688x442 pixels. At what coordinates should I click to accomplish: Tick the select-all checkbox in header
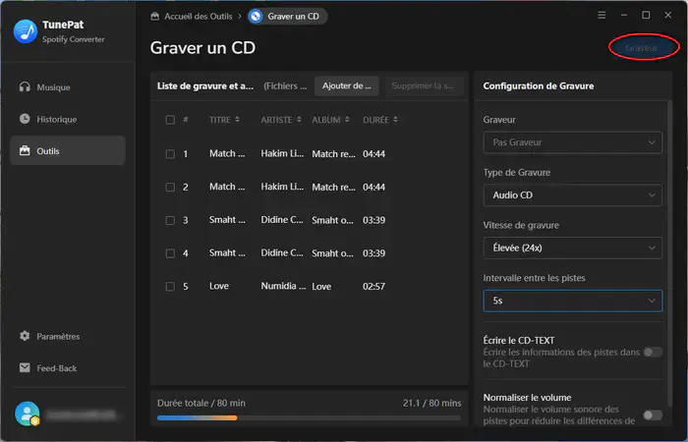[x=170, y=120]
